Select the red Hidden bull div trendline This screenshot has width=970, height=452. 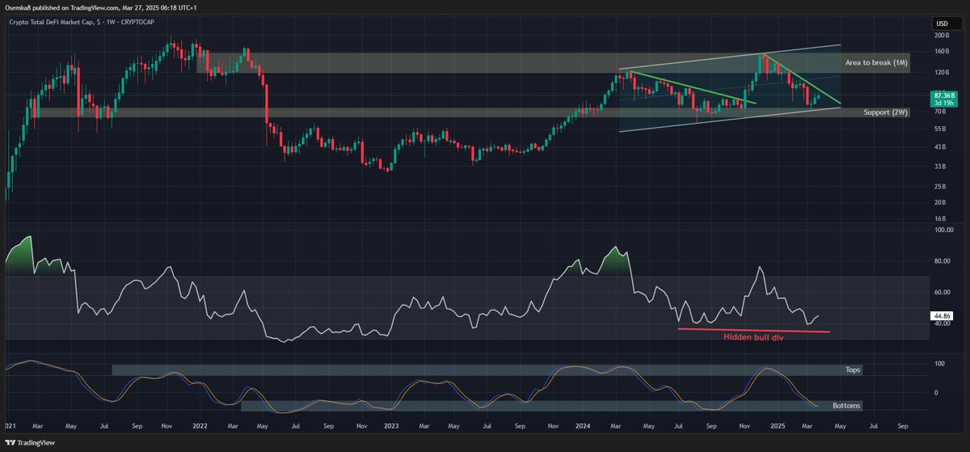coord(753,330)
